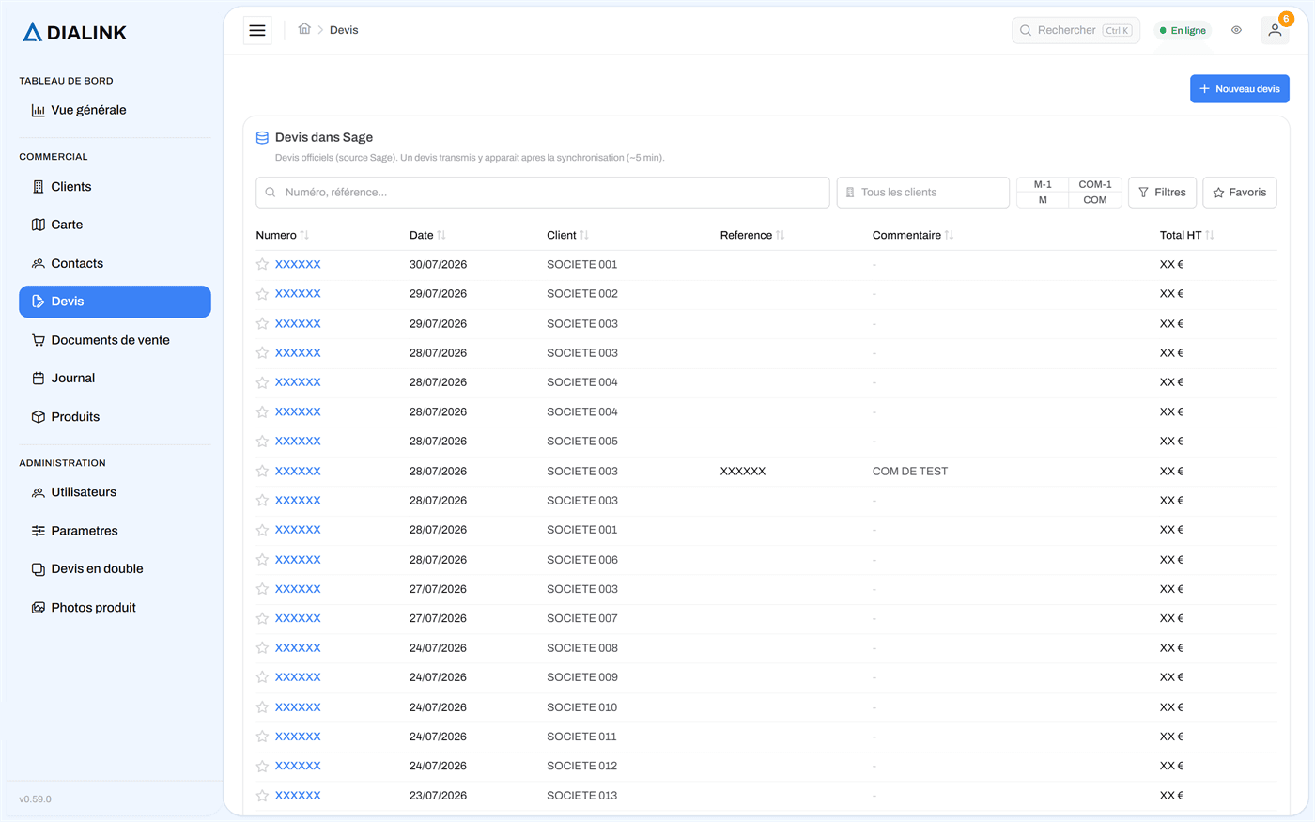Viewport: 1315px width, 822px height.
Task: Open quote XXXXXX for SOCIETE 006
Action: (298, 560)
